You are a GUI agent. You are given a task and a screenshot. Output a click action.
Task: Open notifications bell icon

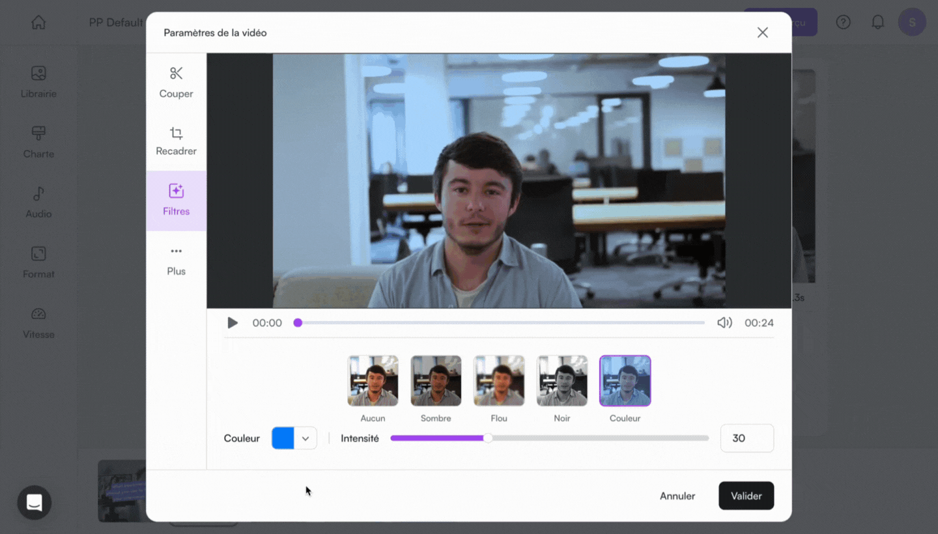coord(878,23)
